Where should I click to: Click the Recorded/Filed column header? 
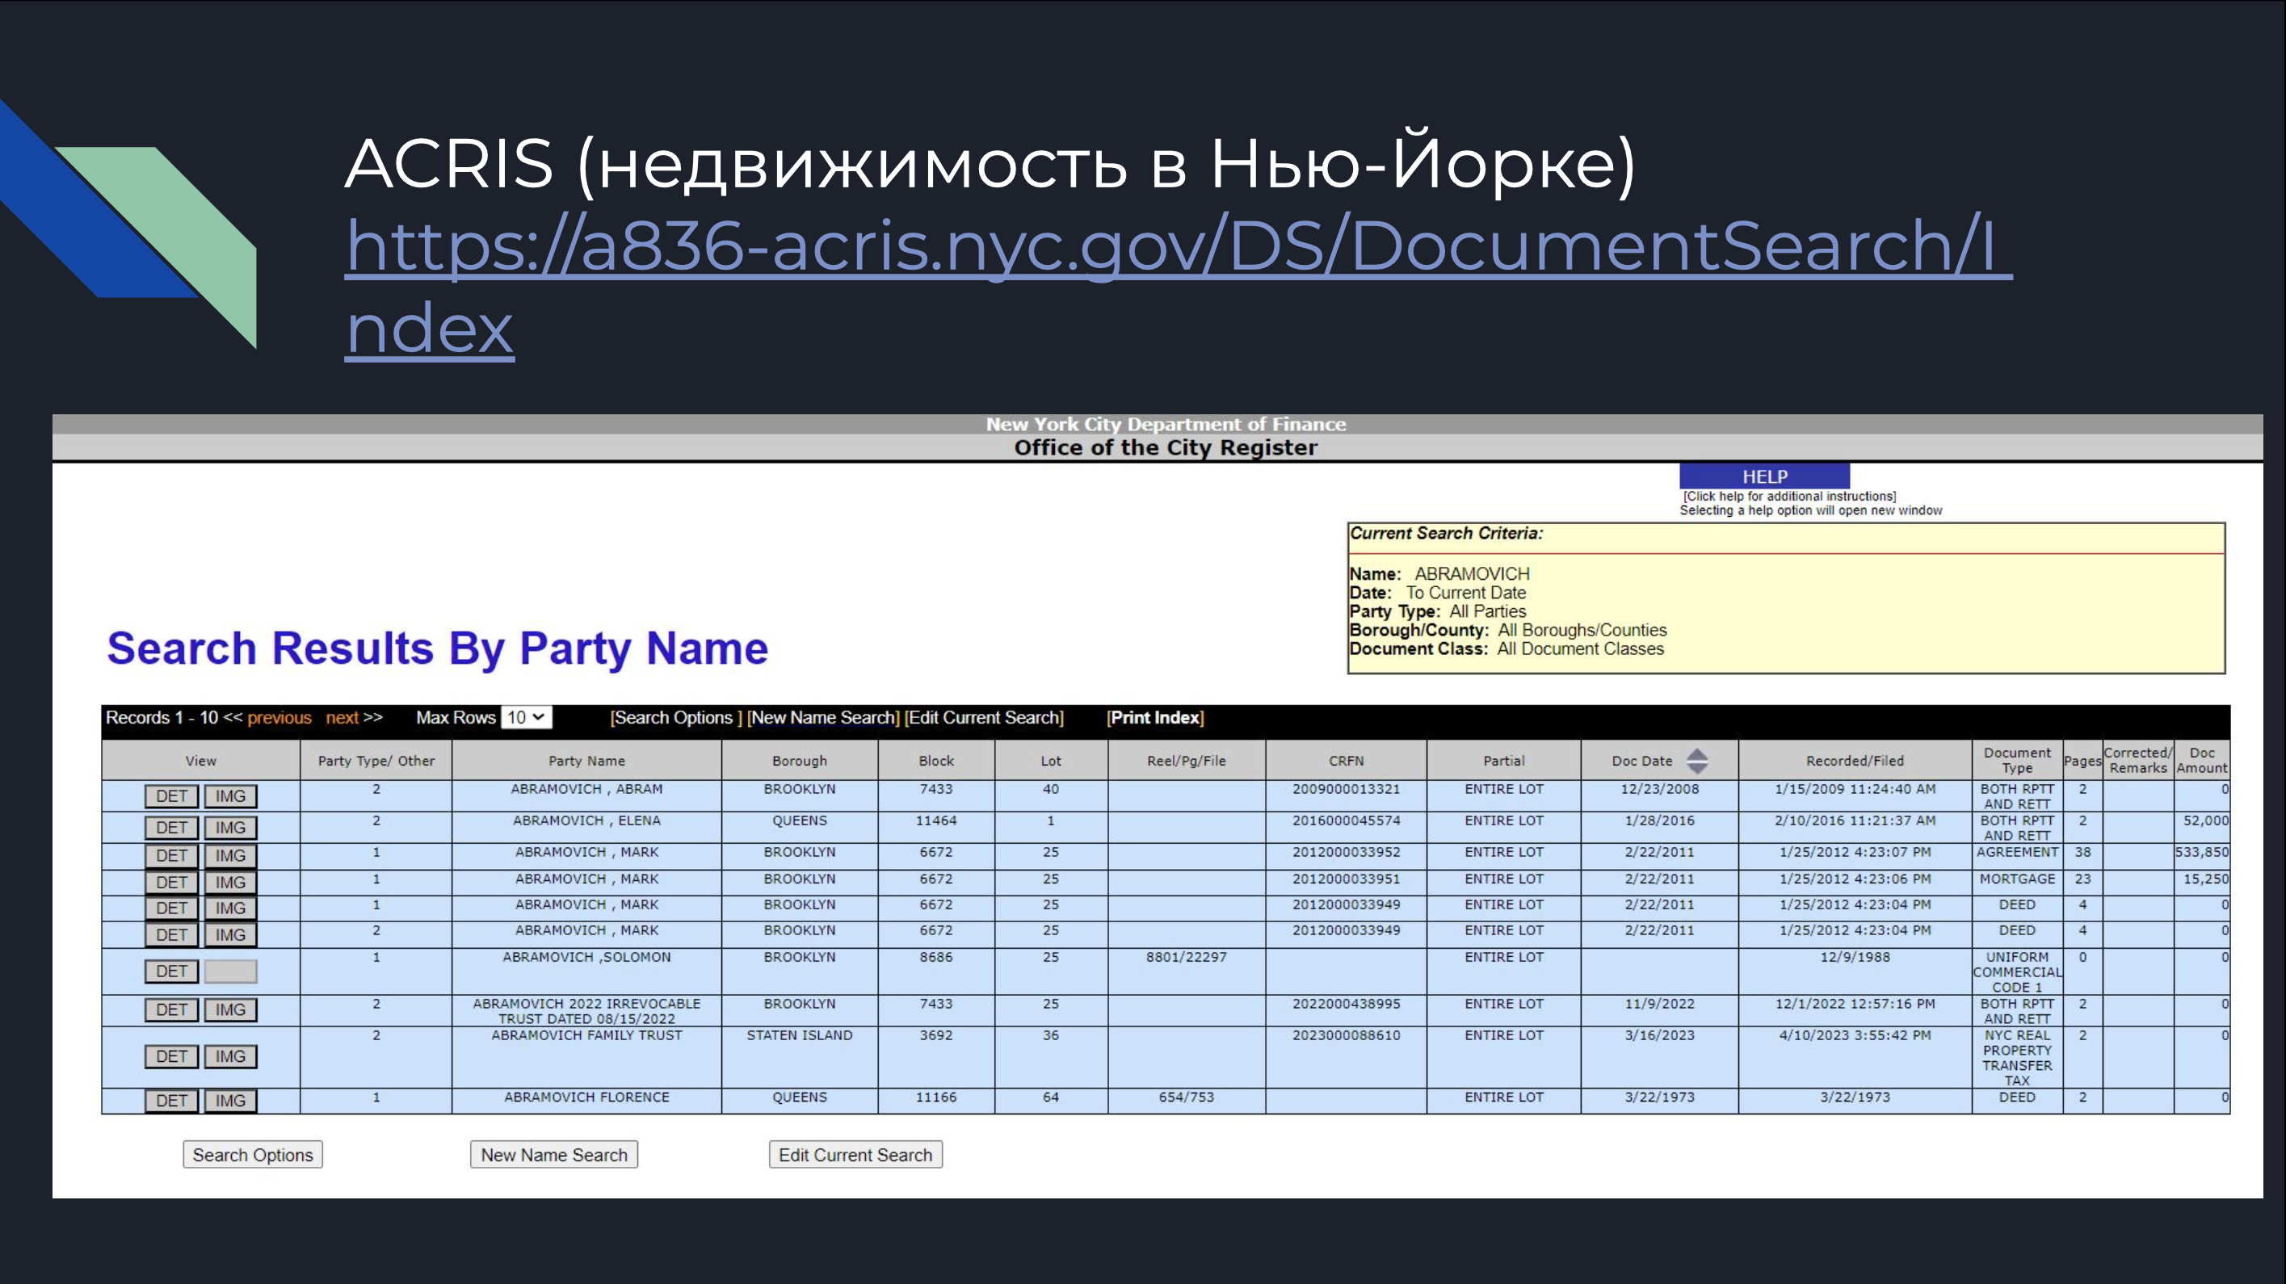[1855, 761]
